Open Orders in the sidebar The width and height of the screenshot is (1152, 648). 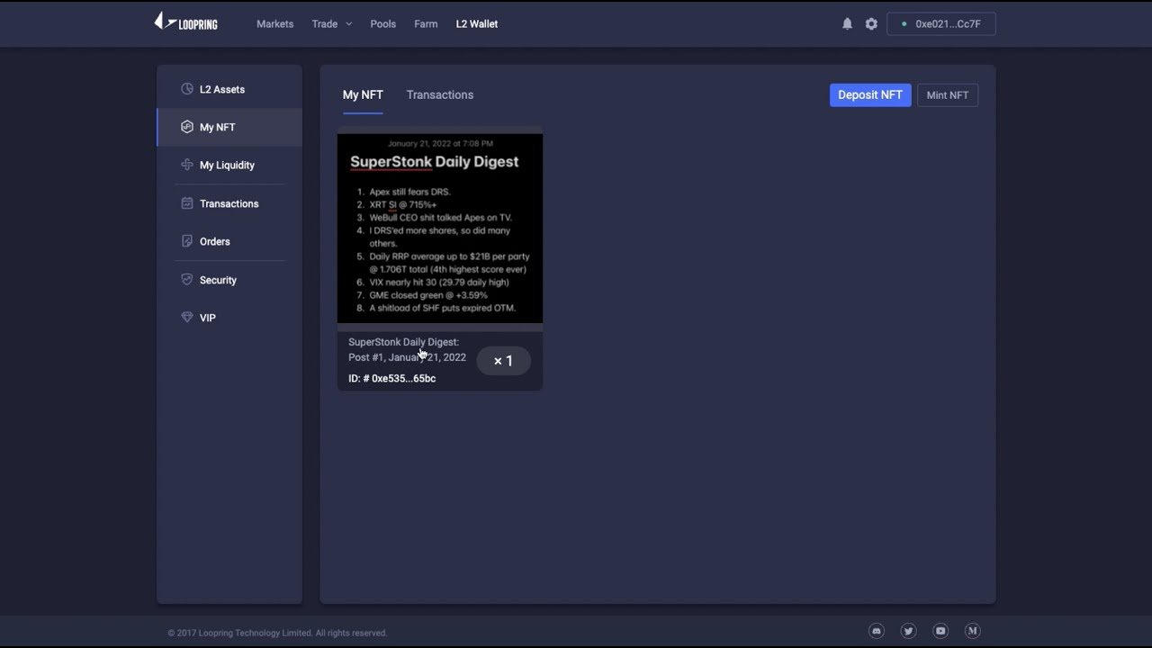(229, 241)
